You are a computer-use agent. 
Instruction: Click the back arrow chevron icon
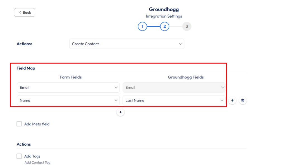point(20,12)
